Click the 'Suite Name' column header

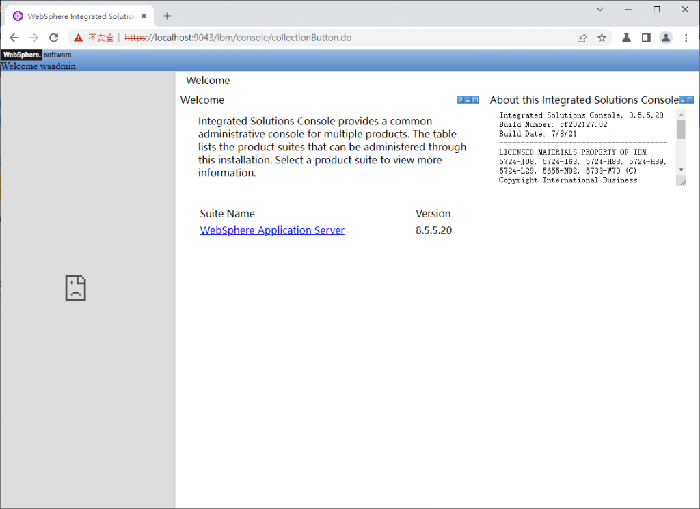click(x=227, y=214)
